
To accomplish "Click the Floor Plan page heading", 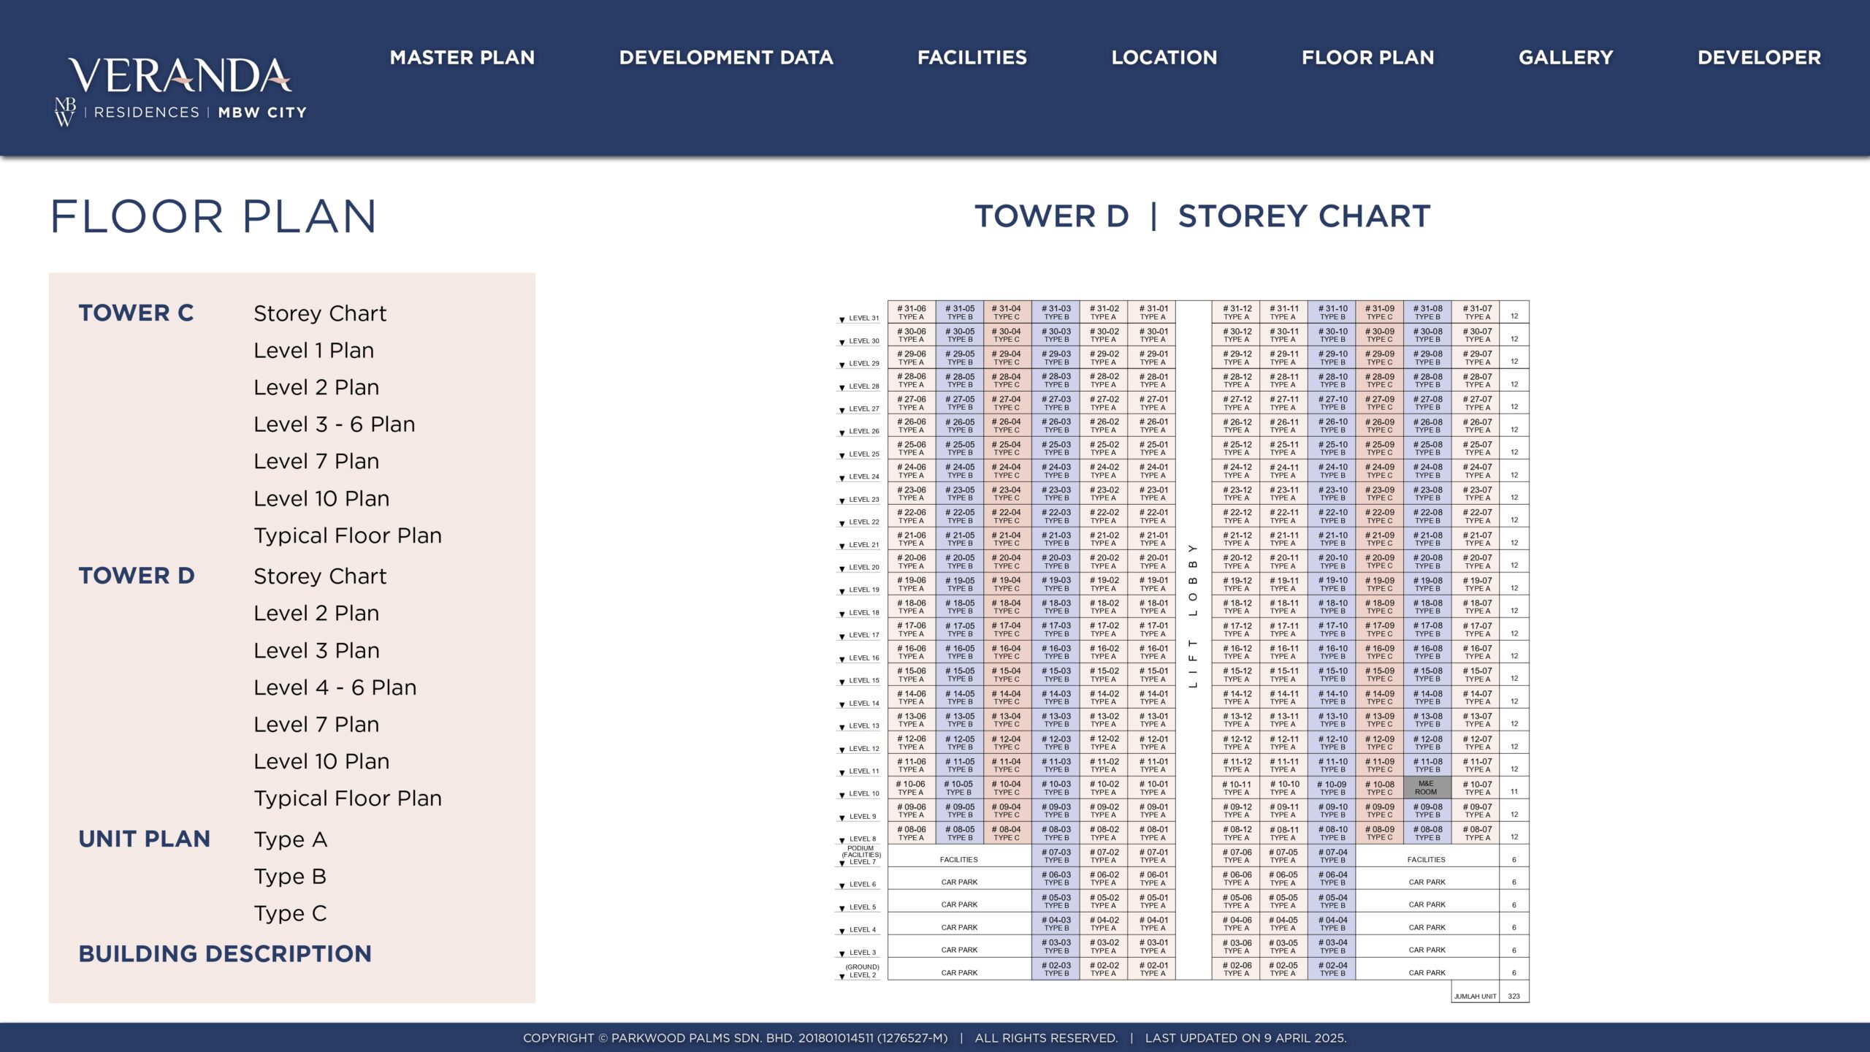I will click(x=213, y=217).
